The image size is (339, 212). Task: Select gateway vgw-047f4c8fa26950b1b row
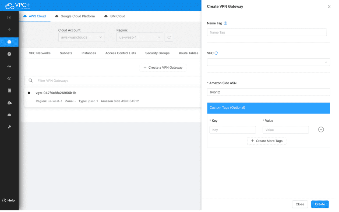point(113,97)
